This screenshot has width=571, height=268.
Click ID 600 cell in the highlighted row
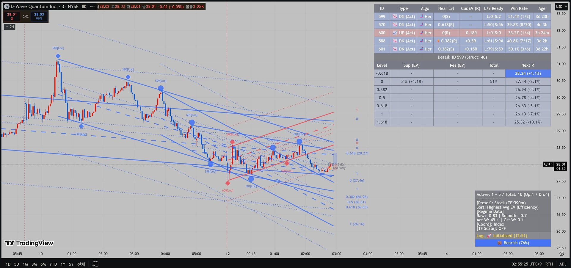382,33
